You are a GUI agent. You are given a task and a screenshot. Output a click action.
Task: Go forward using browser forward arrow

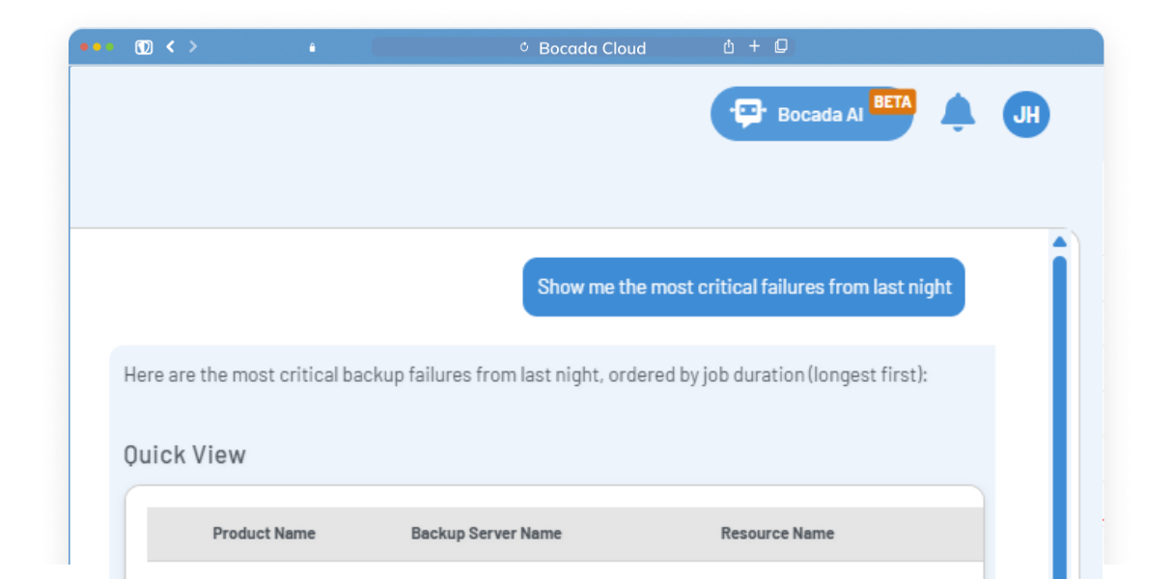(x=193, y=46)
